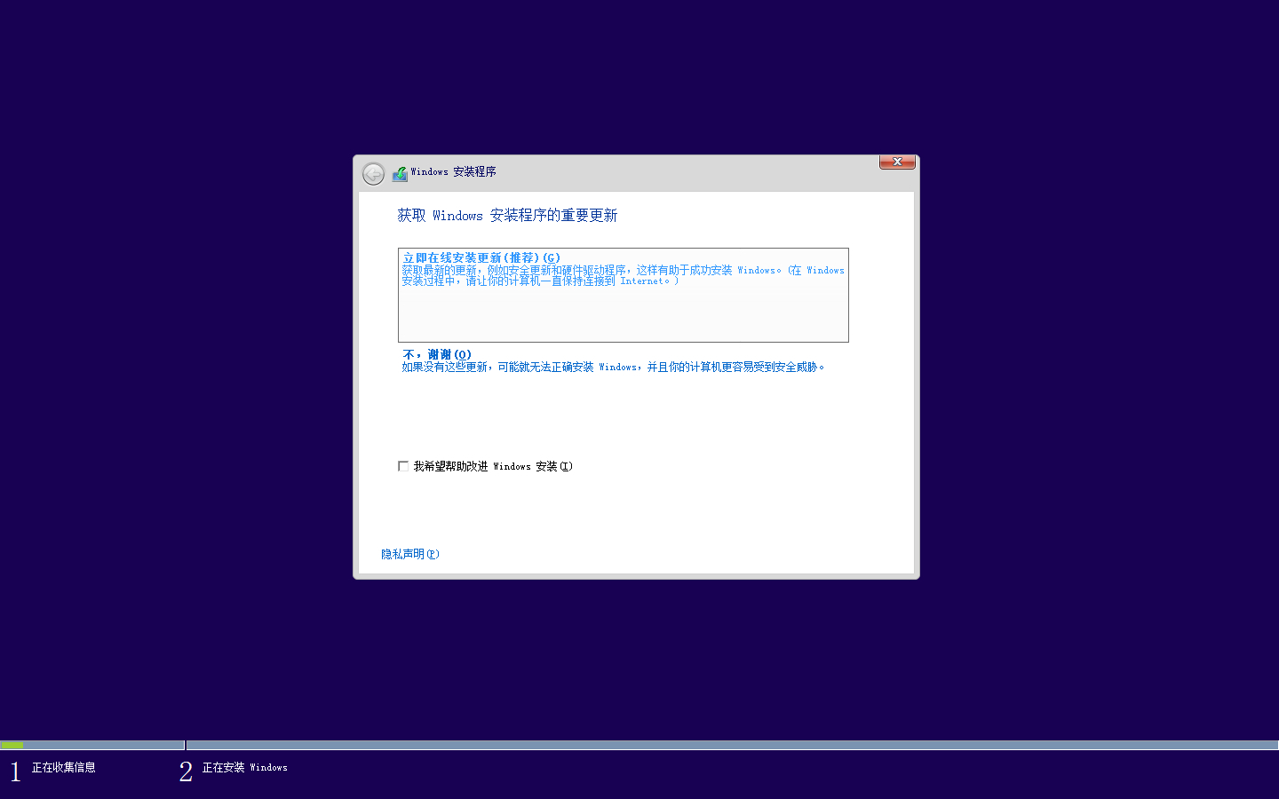Click the 我希望帮助改进 Windows 安装 label text
This screenshot has width=1279, height=799.
pos(493,466)
